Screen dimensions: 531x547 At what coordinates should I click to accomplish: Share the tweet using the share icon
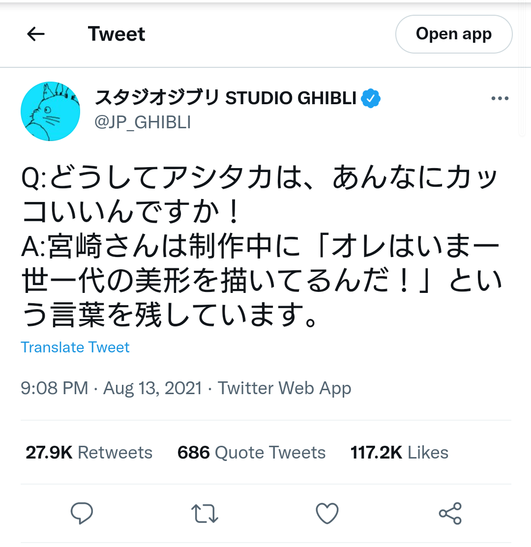click(450, 514)
